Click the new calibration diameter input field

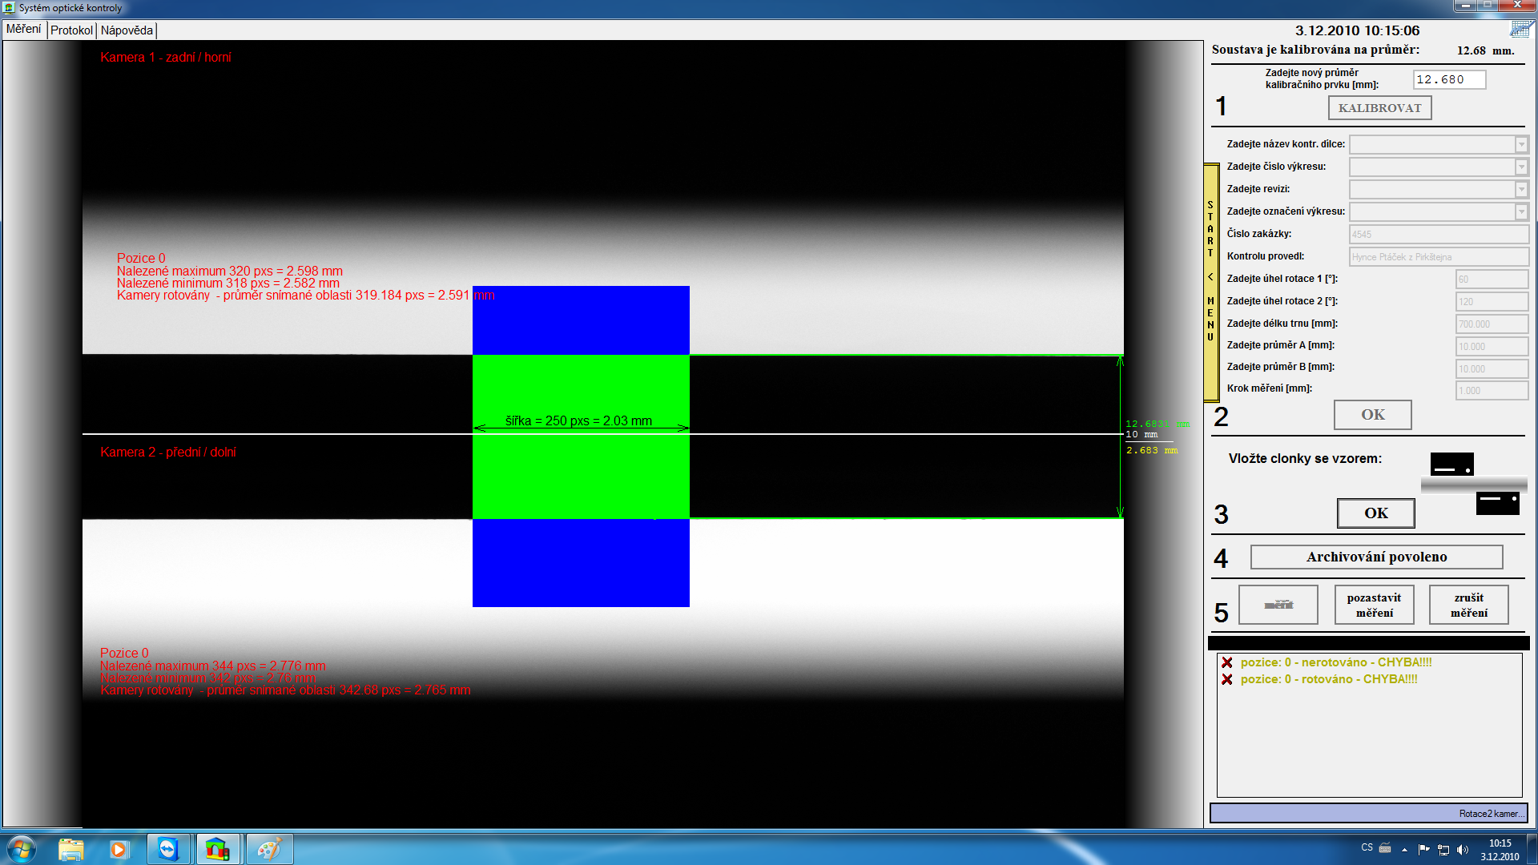pos(1448,79)
